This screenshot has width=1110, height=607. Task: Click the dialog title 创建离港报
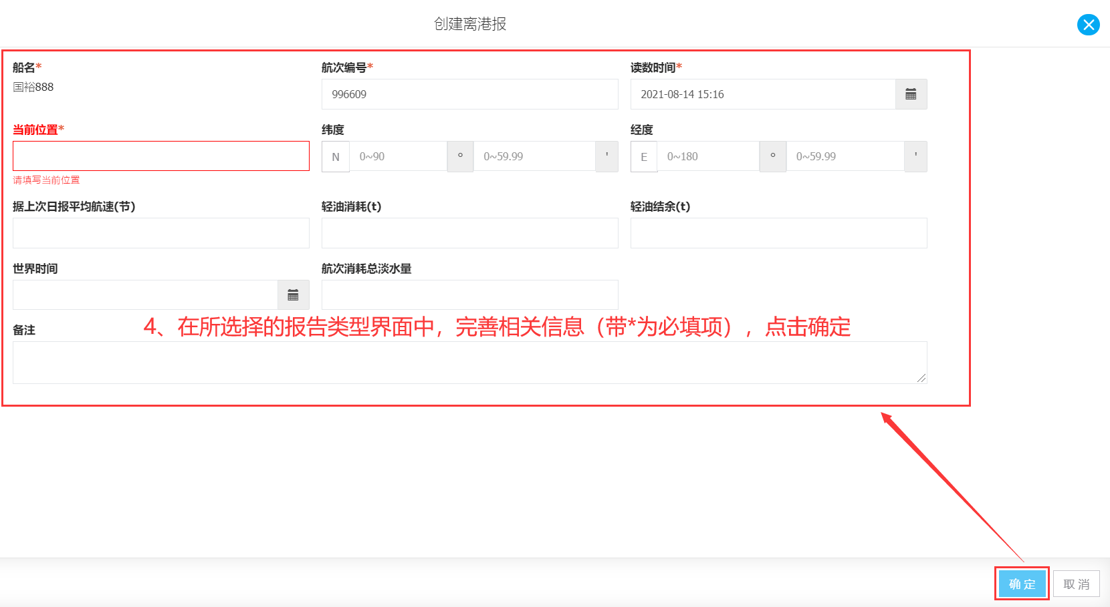pos(470,24)
